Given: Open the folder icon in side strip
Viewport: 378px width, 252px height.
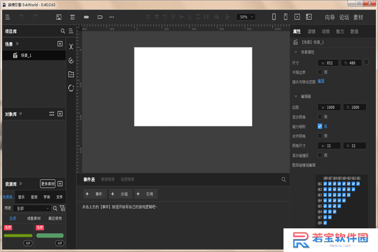Looking at the screenshot, I should [x=71, y=74].
